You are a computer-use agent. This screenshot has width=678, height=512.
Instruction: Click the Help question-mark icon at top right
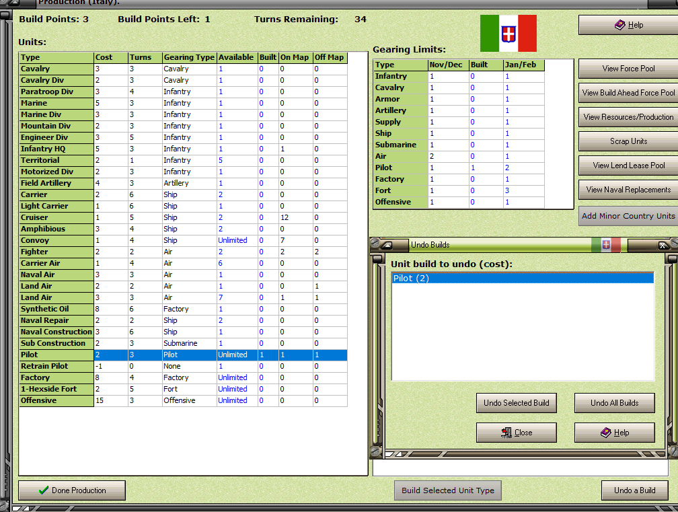click(621, 25)
